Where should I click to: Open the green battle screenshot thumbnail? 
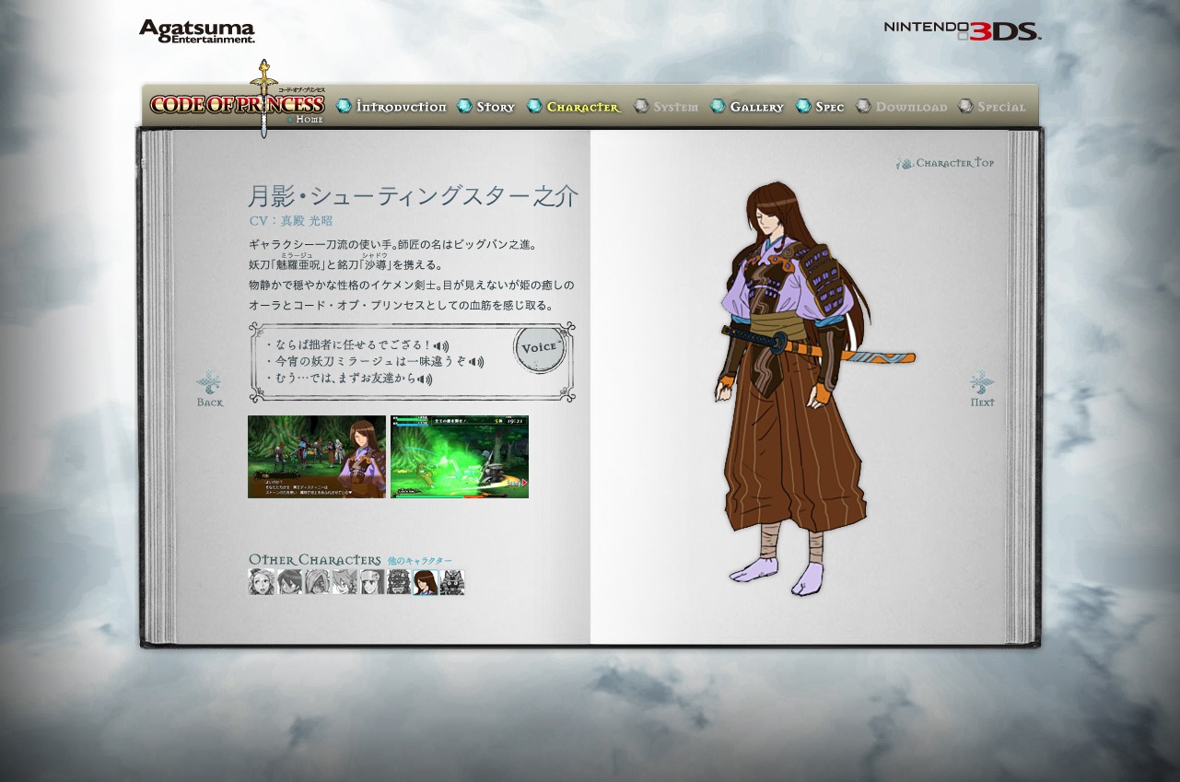point(460,457)
